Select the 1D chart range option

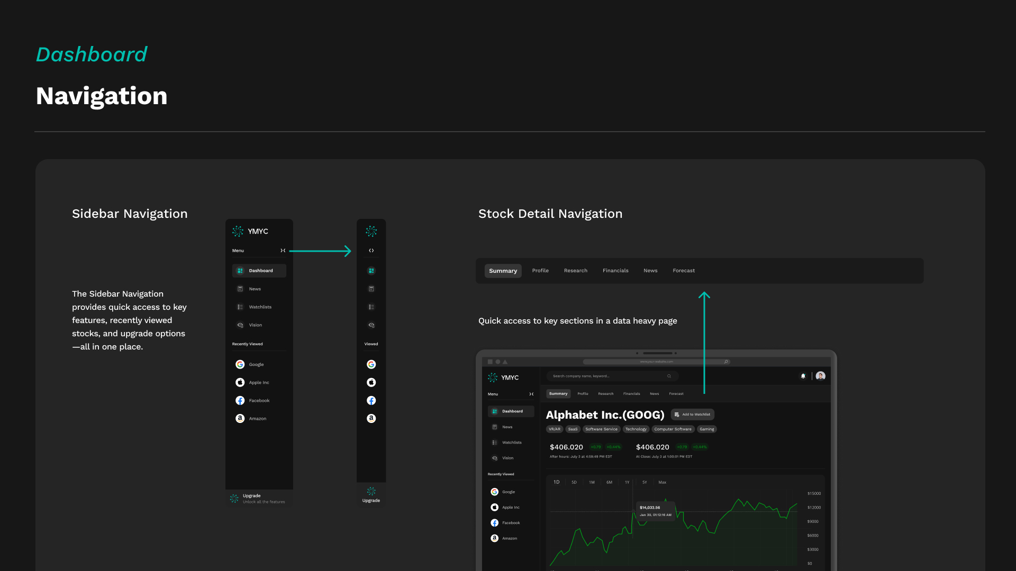coord(556,482)
